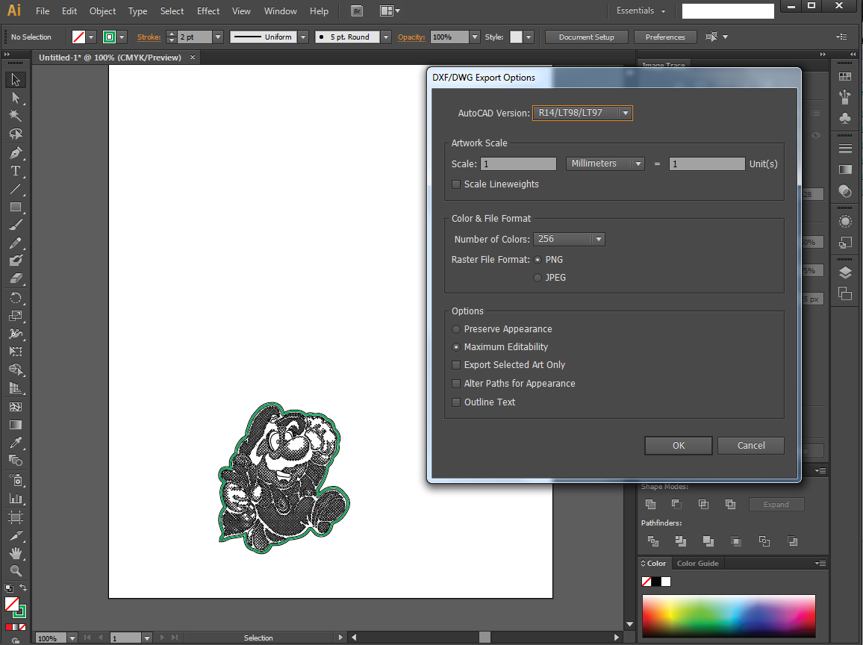Open the Effect menu
This screenshot has height=645, width=863.
tap(208, 11)
